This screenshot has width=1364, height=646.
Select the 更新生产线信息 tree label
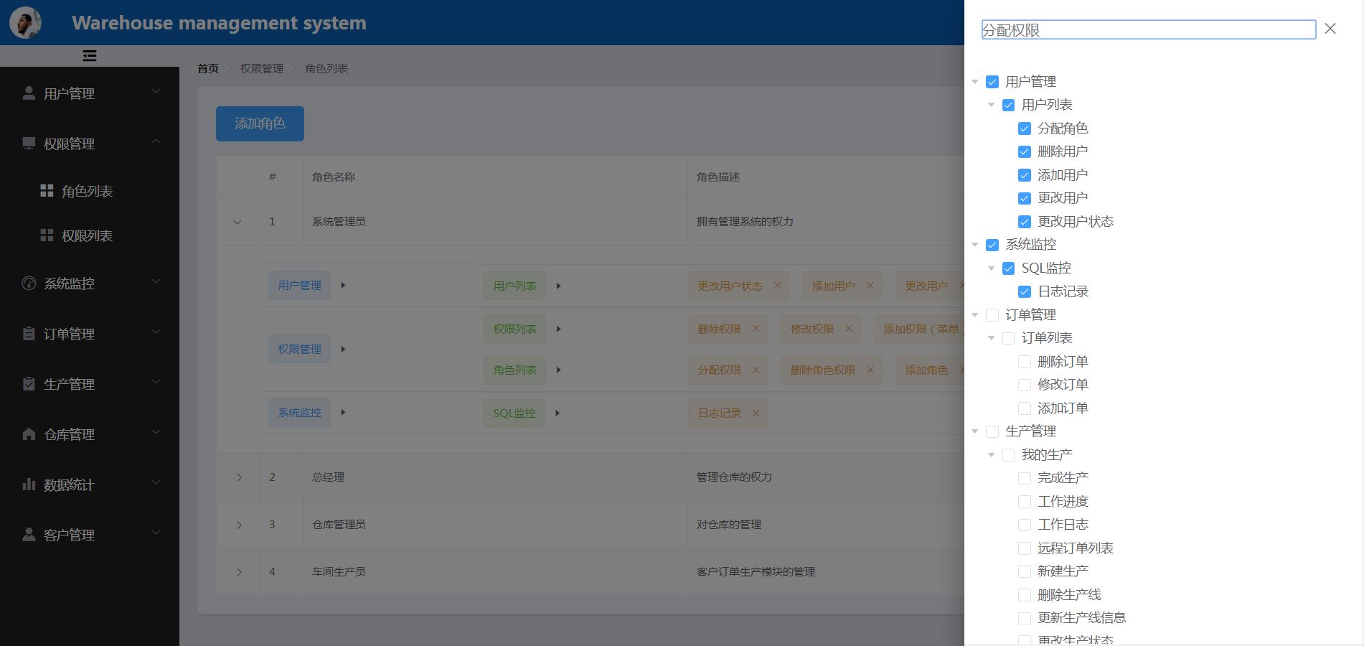pyautogui.click(x=1081, y=618)
